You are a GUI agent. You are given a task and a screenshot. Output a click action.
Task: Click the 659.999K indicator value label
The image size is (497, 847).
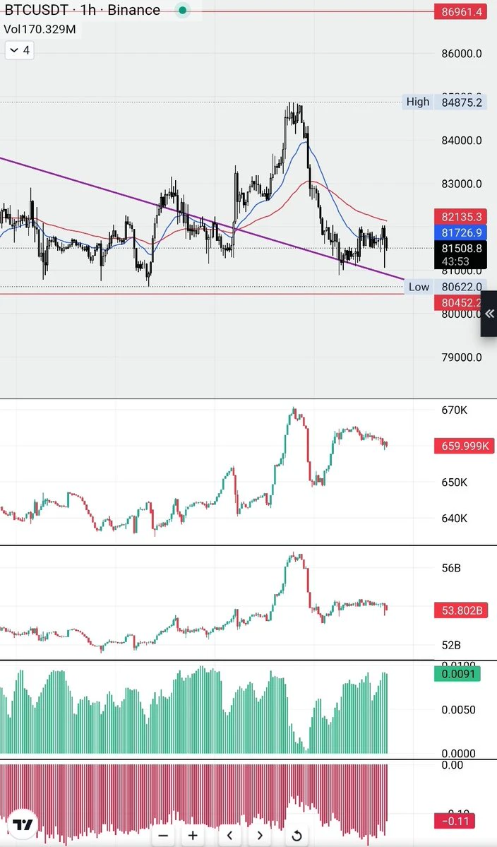pyautogui.click(x=464, y=446)
